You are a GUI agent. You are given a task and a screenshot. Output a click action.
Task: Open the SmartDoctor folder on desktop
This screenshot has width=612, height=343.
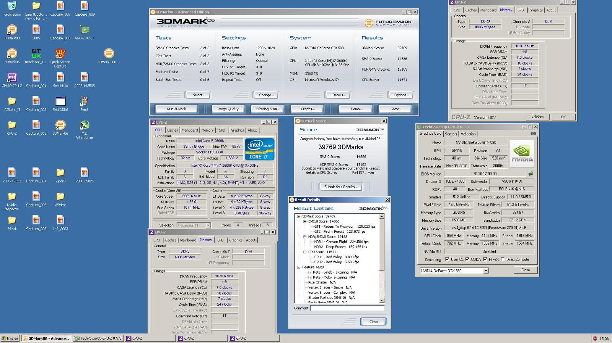(x=36, y=10)
